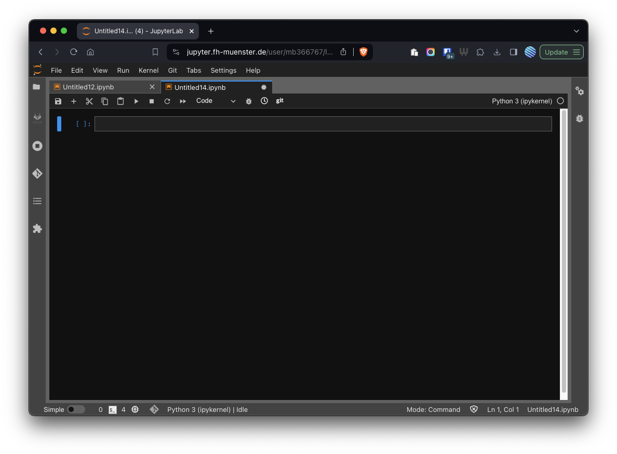Viewport: 617px width, 454px height.
Task: Insert a new cell with plus icon
Action: (x=74, y=101)
